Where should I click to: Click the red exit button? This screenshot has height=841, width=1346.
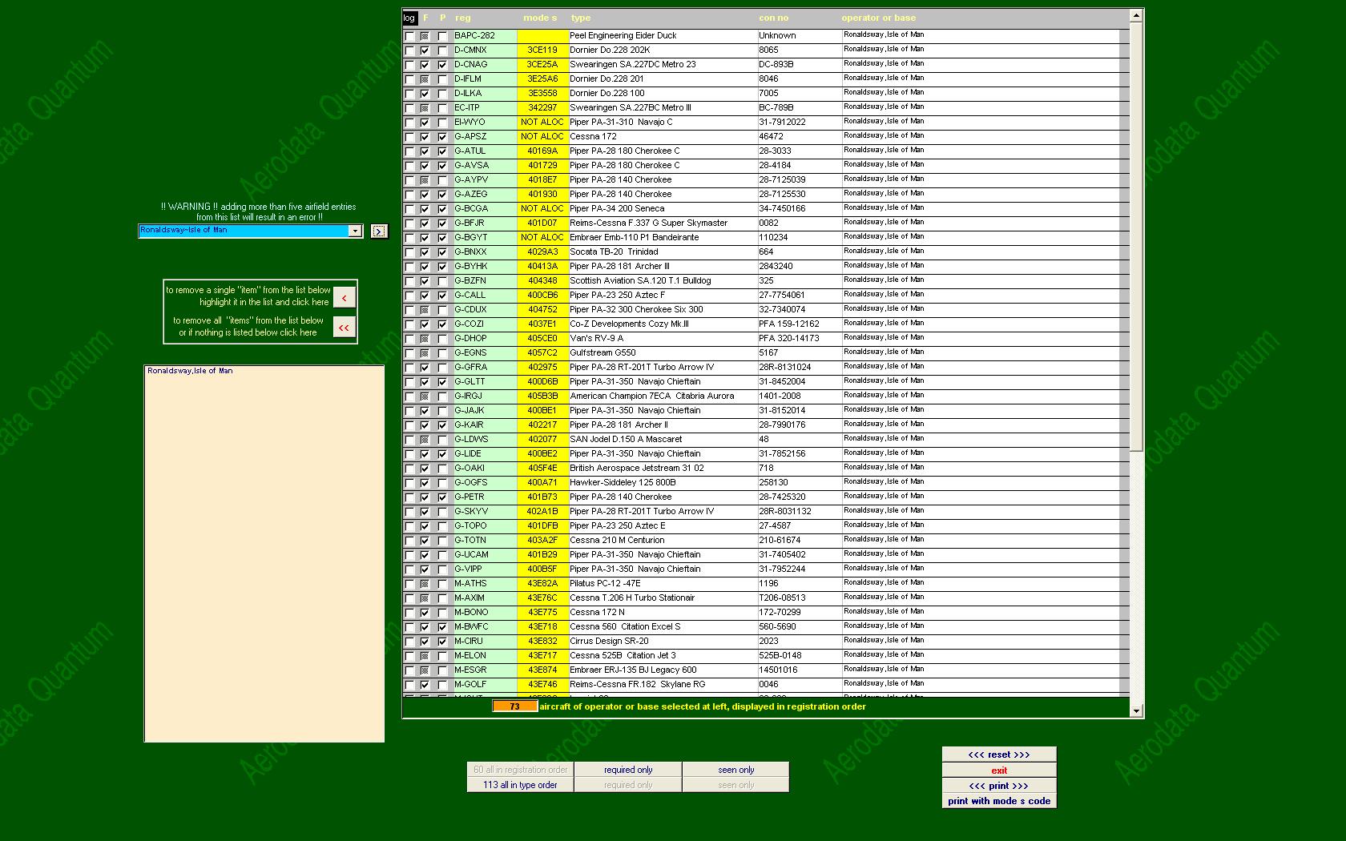(999, 771)
